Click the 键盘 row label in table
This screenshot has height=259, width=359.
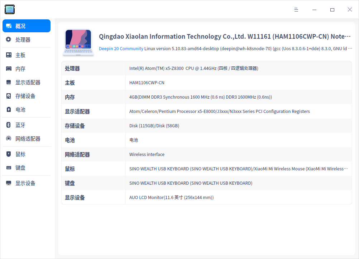tap(70, 183)
